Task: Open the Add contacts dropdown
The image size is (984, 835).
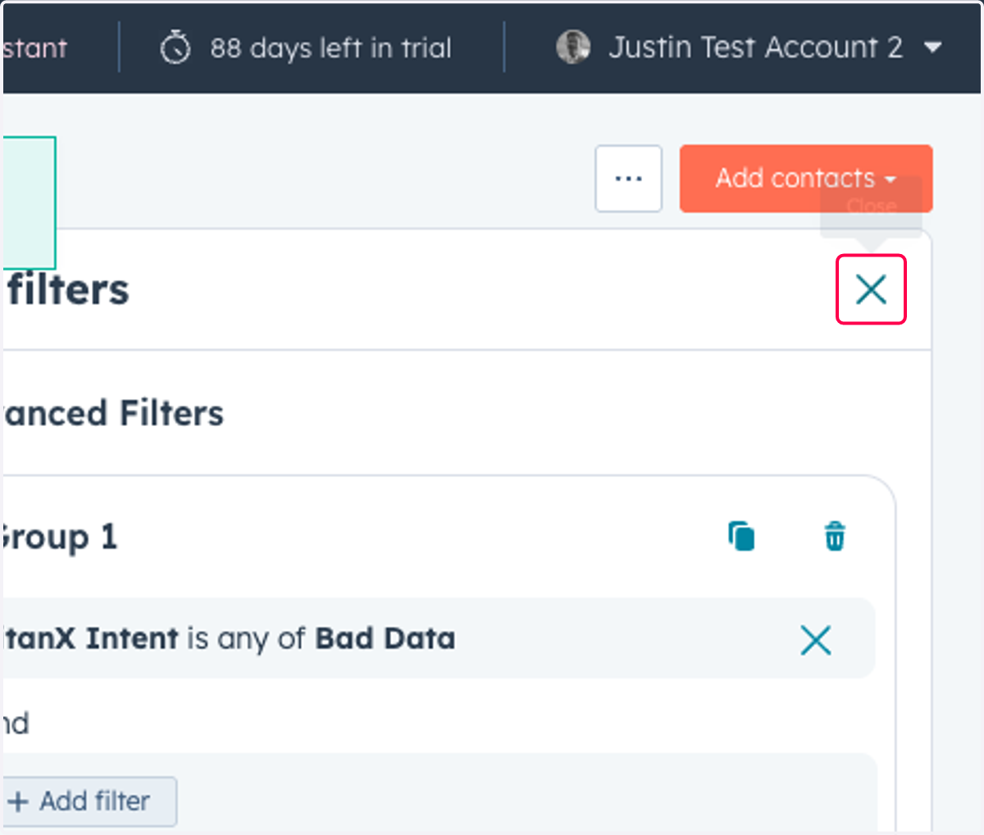Action: click(x=805, y=179)
